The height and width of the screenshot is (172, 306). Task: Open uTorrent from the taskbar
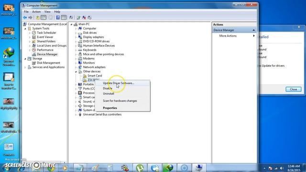point(140,168)
